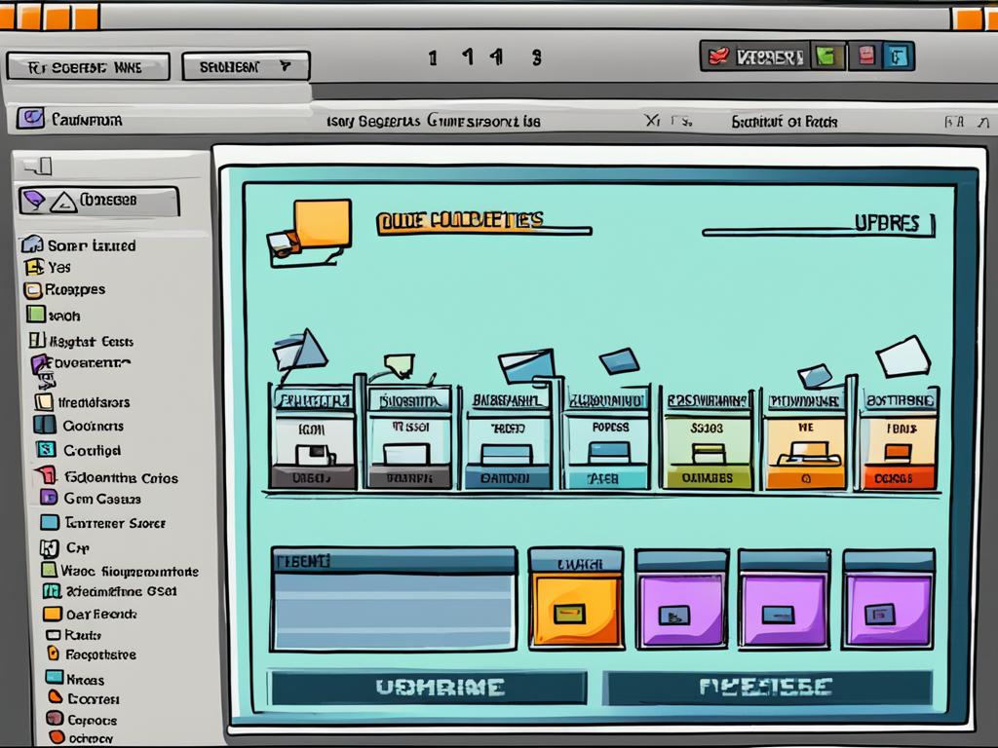Toggle the green square beside Visoc fioqnremrntorte
Viewport: 998px width, 748px height.
pyautogui.click(x=49, y=570)
